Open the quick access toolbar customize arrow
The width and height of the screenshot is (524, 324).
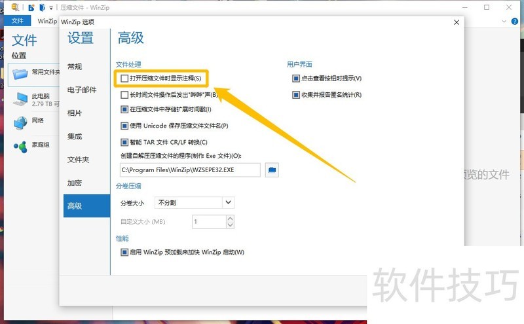[51, 8]
